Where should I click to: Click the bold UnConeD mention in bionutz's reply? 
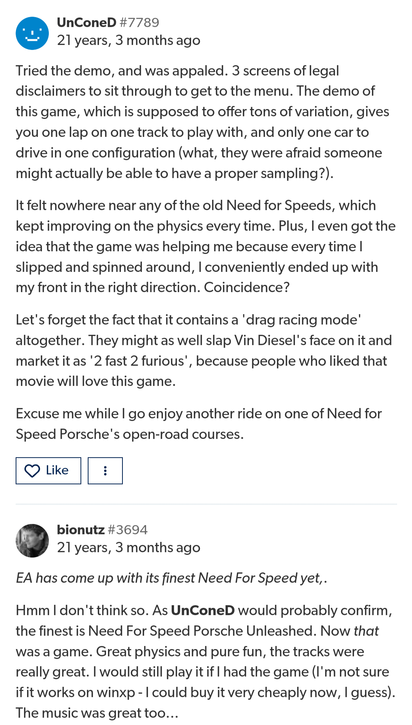[x=203, y=611]
